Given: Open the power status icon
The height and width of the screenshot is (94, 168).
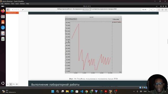Looking at the screenshot, I should point(166,6).
